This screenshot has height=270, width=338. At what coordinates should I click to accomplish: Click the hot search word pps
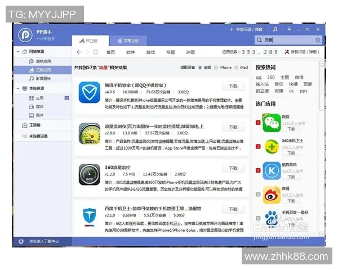[303, 91]
